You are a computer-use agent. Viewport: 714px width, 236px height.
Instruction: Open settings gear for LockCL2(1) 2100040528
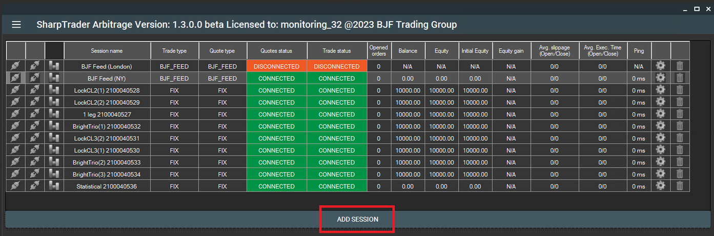click(661, 90)
